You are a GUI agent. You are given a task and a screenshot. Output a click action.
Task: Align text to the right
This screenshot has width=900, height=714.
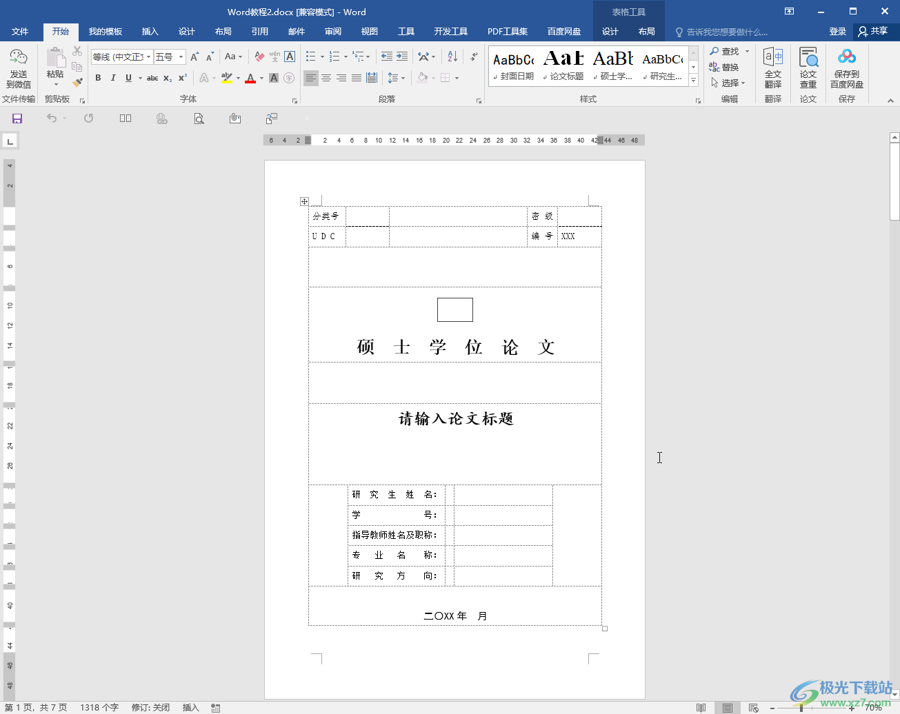tap(341, 78)
